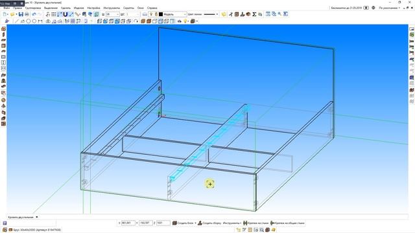Open the Файл menu
Image resolution: width=415 pixels, height=233 pixels.
pyautogui.click(x=6, y=8)
